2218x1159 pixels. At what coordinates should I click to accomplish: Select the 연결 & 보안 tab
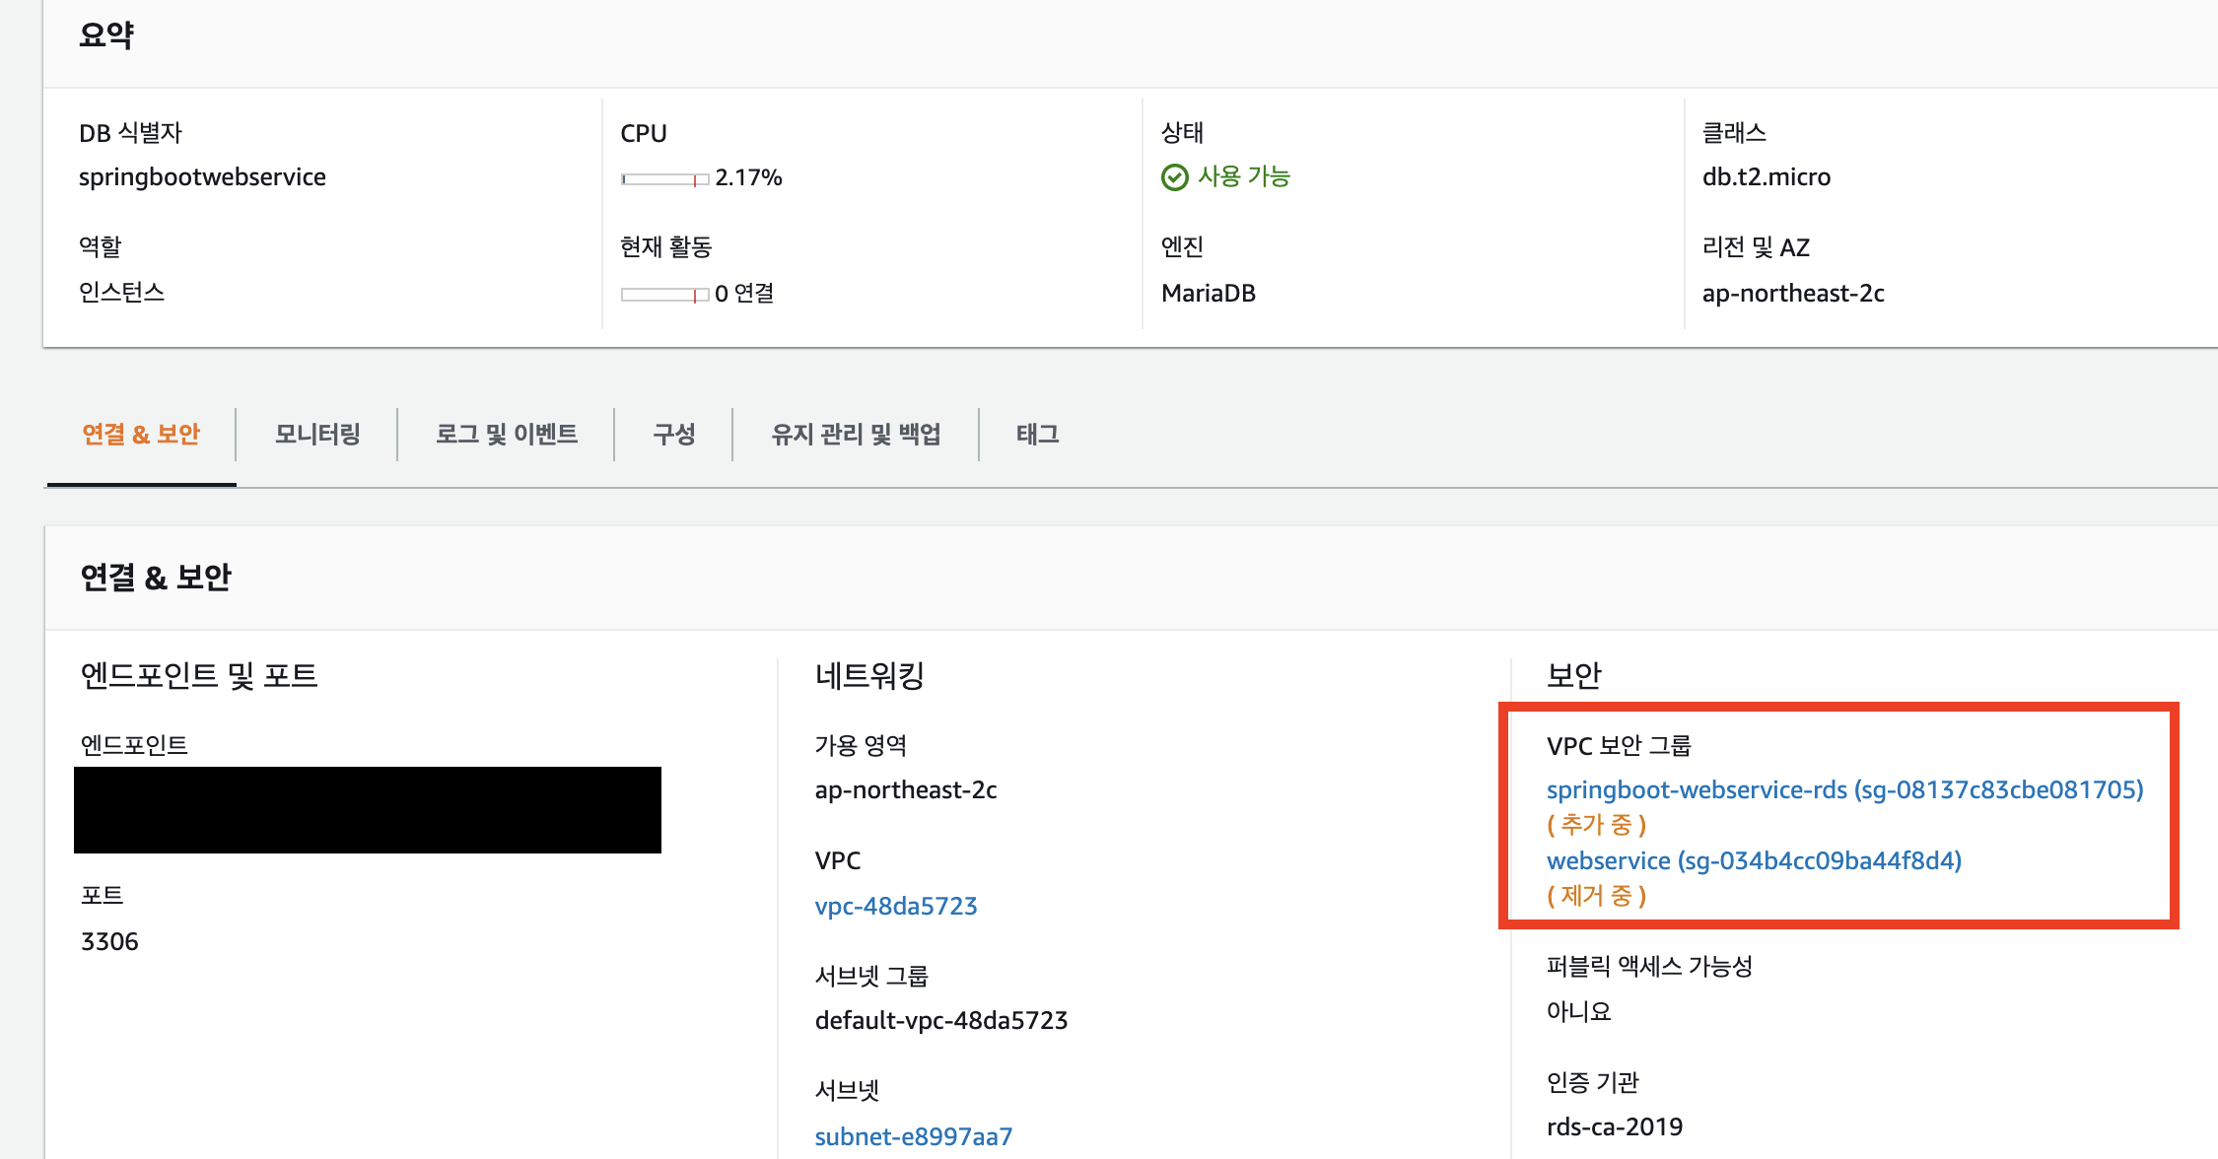coord(141,435)
